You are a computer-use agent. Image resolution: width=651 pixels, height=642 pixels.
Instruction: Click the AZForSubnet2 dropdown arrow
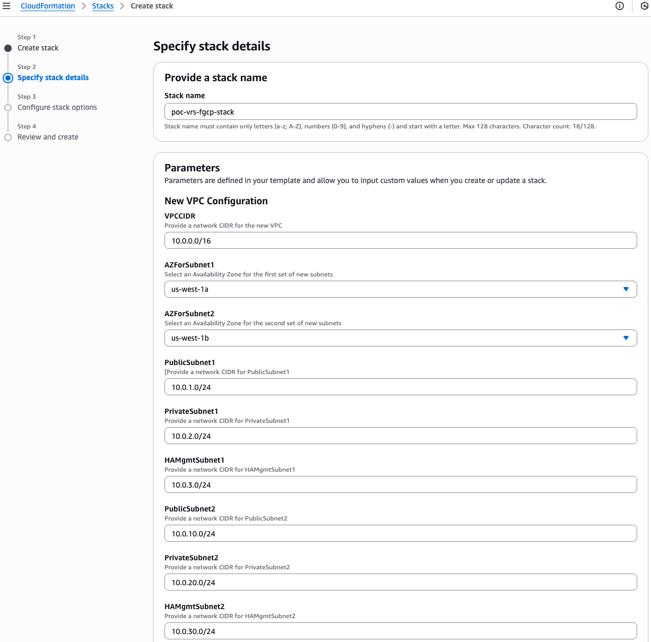(x=626, y=338)
